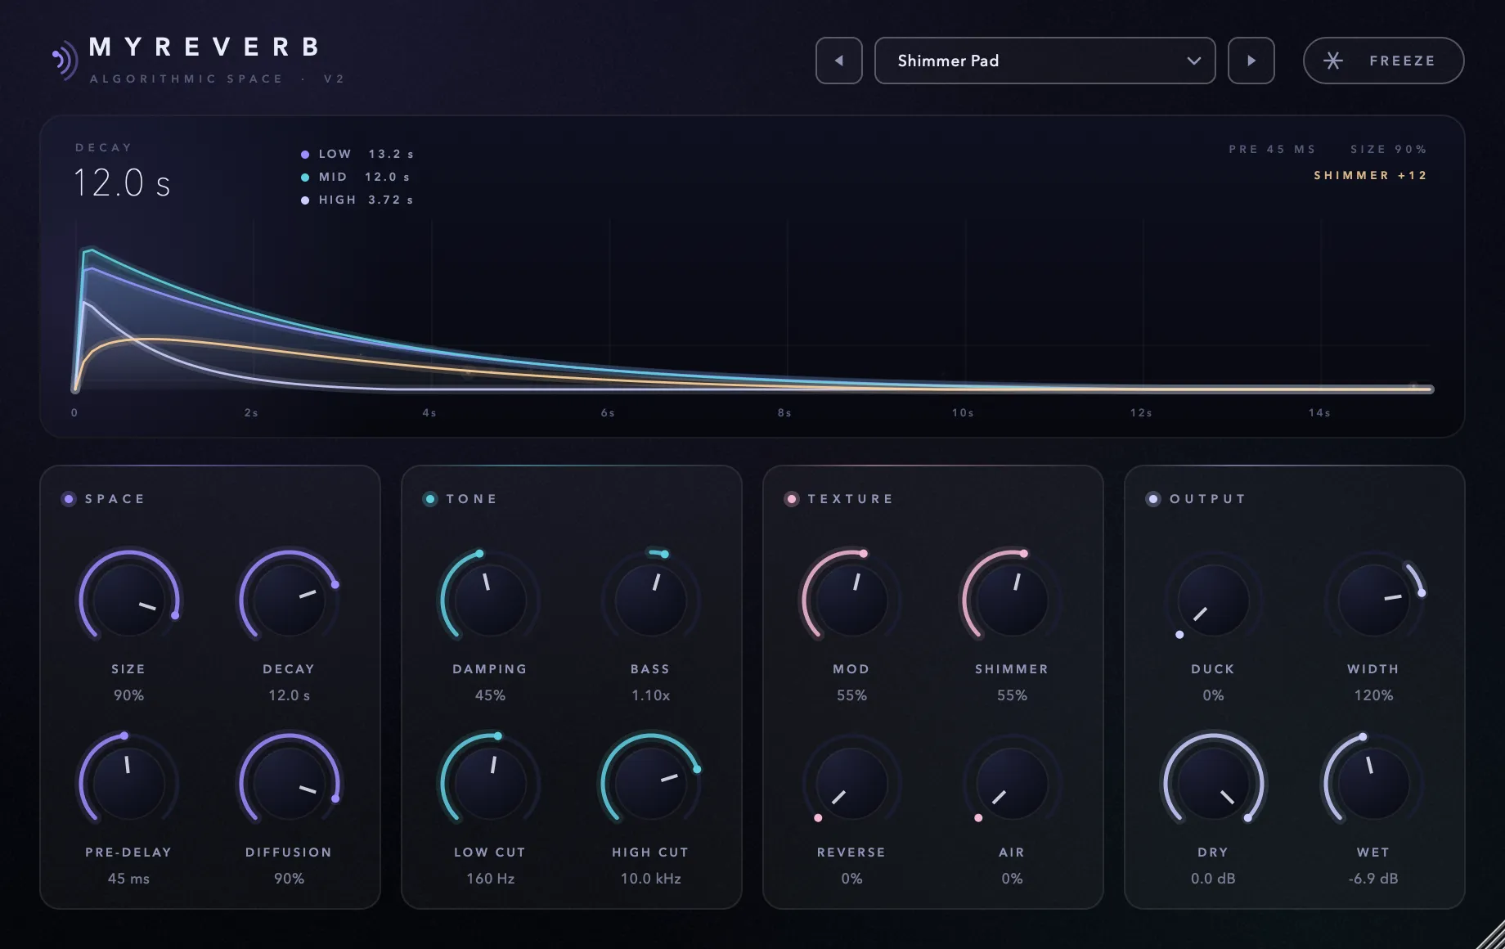Image resolution: width=1505 pixels, height=949 pixels.
Task: Toggle the Output section indicator
Action: click(x=1153, y=499)
